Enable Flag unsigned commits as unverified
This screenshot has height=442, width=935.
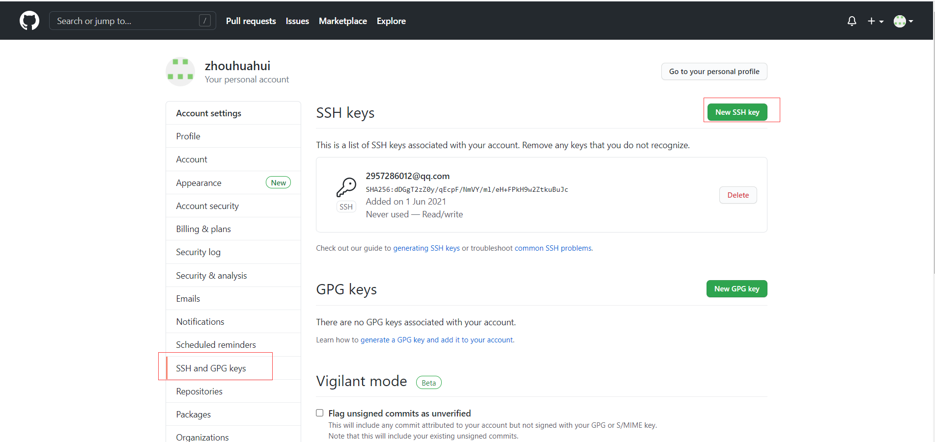pyautogui.click(x=320, y=413)
